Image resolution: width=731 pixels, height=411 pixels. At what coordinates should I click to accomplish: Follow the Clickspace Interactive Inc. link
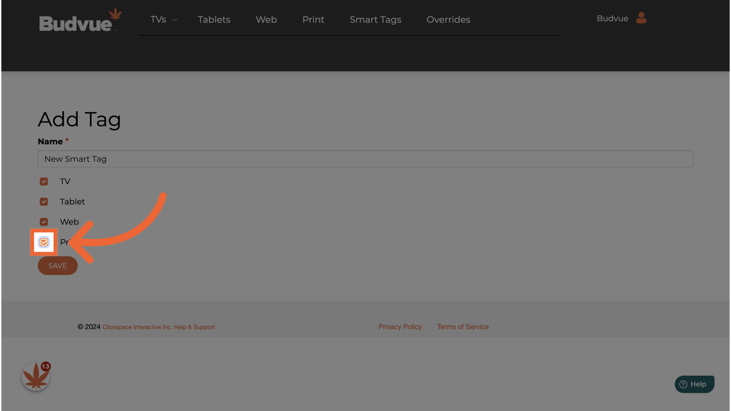click(137, 327)
